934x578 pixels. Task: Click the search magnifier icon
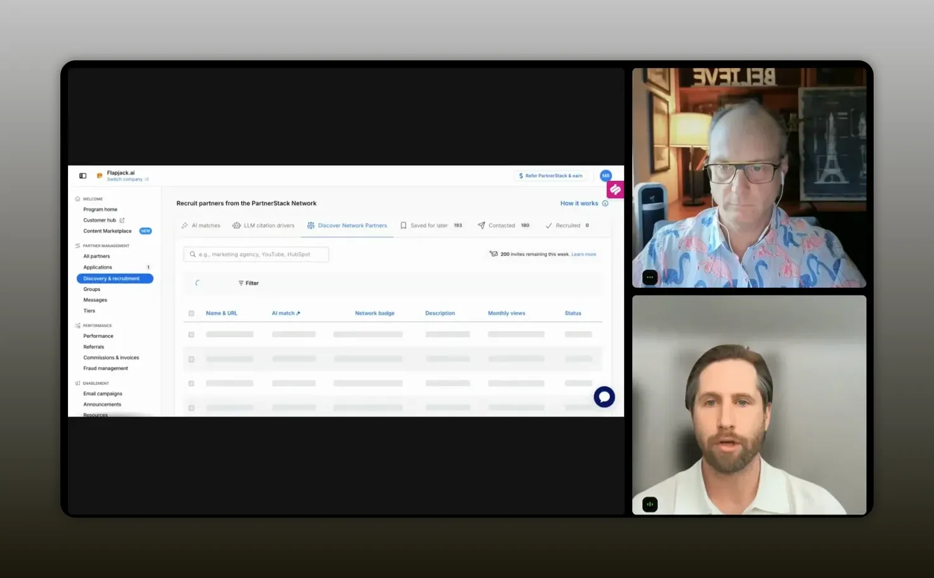[193, 254]
